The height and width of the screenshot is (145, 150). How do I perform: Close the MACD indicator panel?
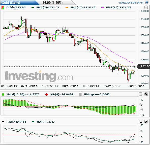[x=146, y=94]
